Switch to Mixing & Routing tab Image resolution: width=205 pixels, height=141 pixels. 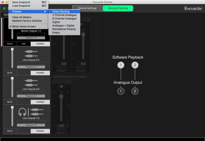tap(118, 8)
